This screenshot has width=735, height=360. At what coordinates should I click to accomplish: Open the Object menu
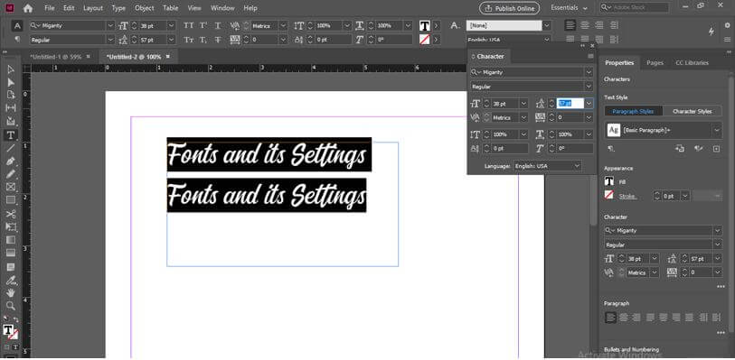145,8
